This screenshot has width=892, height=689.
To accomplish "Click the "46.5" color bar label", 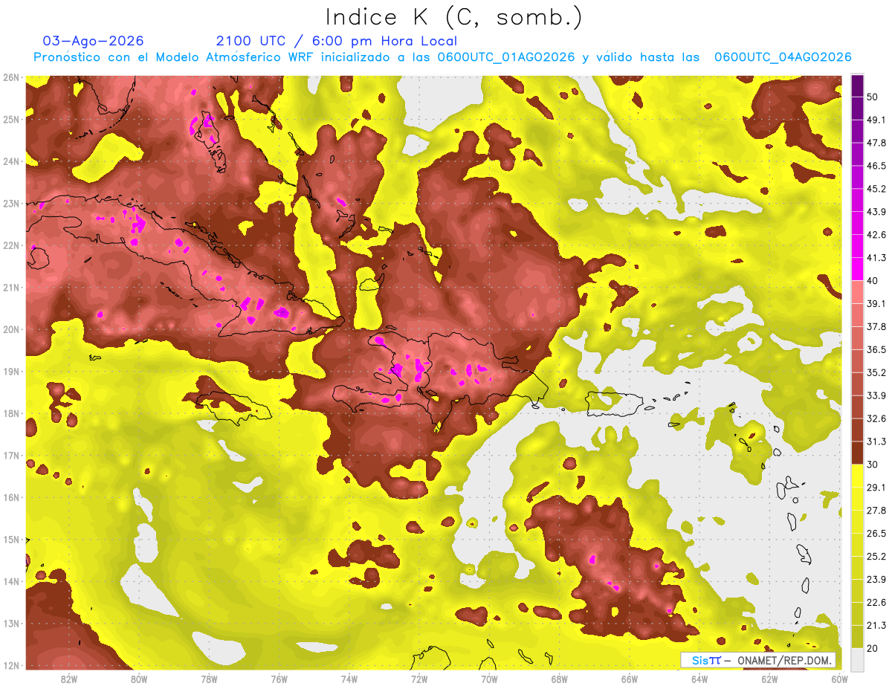I will [876, 166].
